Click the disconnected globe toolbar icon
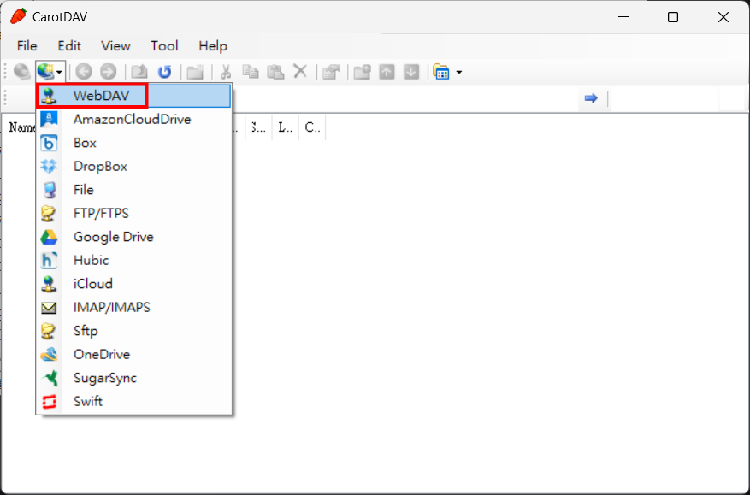The image size is (750, 495). [21, 72]
